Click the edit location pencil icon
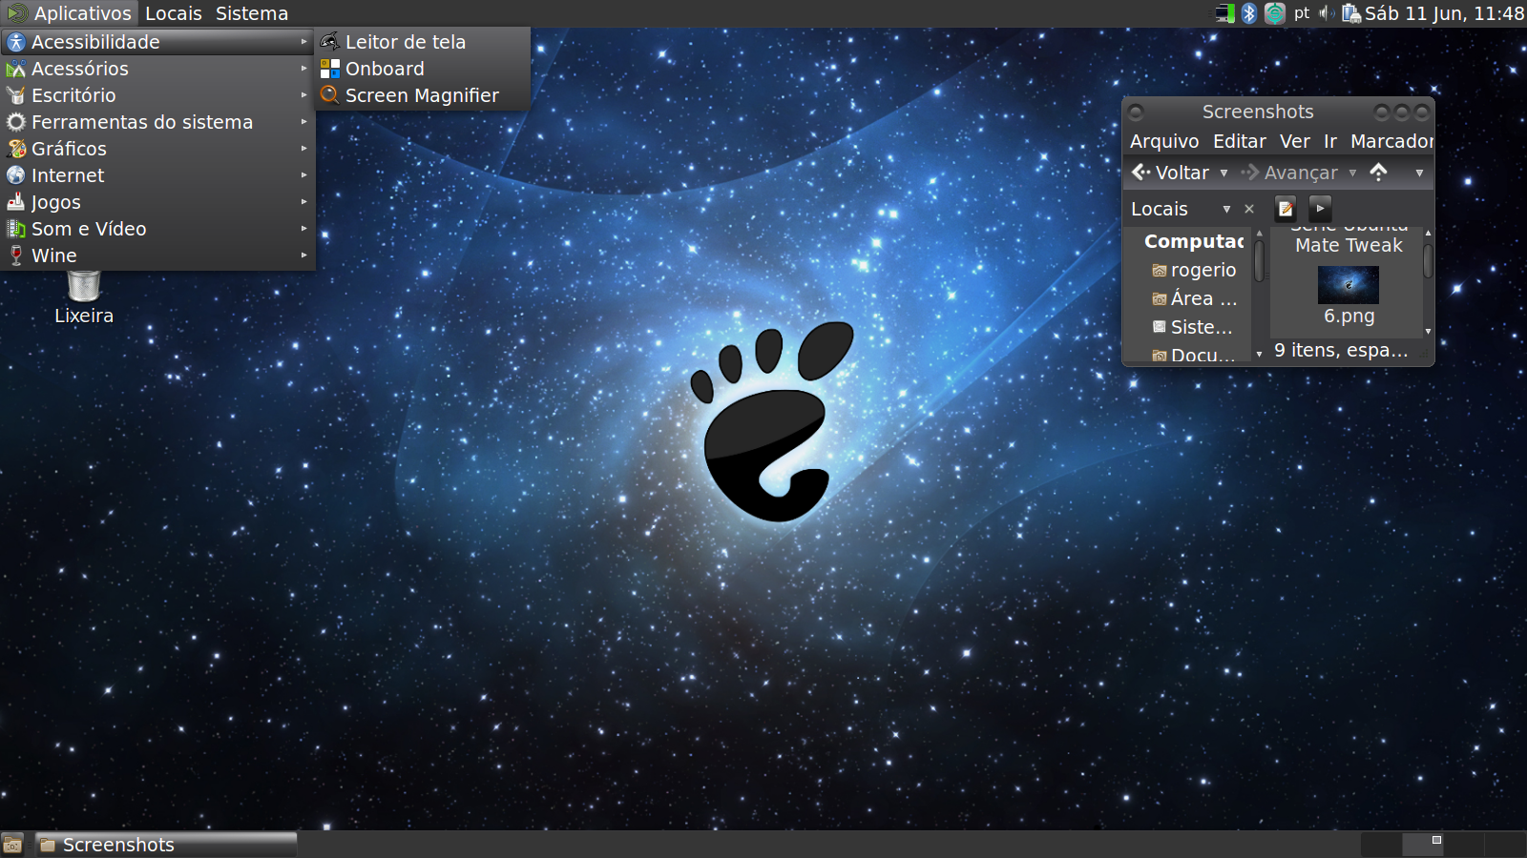Screen dimensions: 1527x858 [1286, 209]
